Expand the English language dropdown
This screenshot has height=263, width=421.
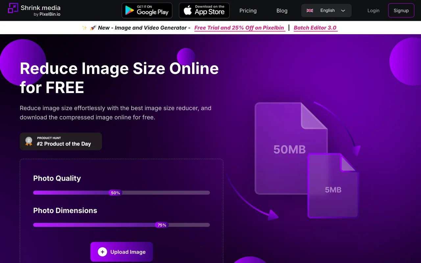(326, 11)
